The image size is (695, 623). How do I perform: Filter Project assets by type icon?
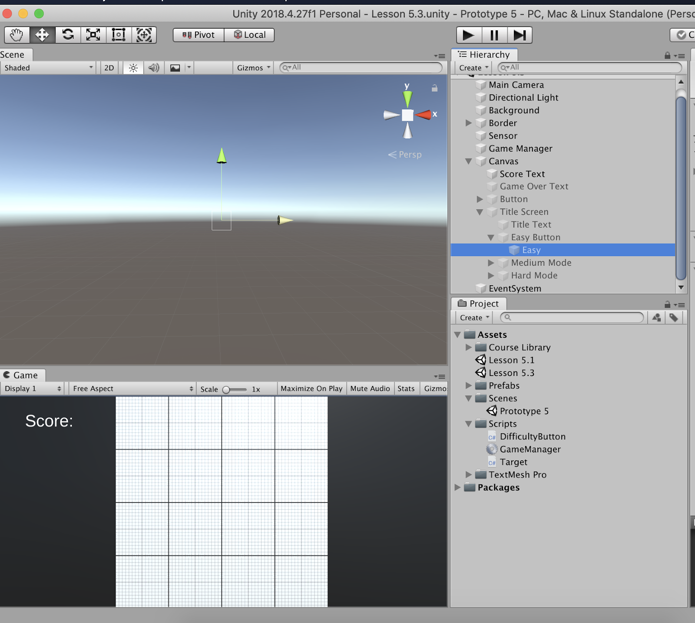[x=656, y=317]
